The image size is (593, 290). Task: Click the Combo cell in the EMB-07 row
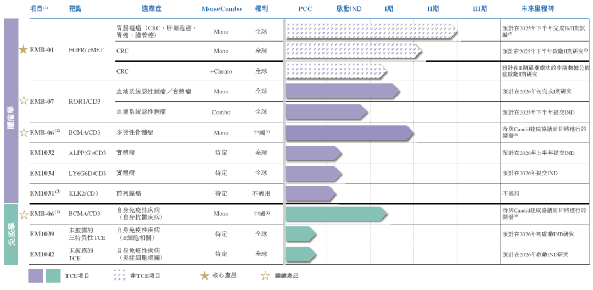221,112
